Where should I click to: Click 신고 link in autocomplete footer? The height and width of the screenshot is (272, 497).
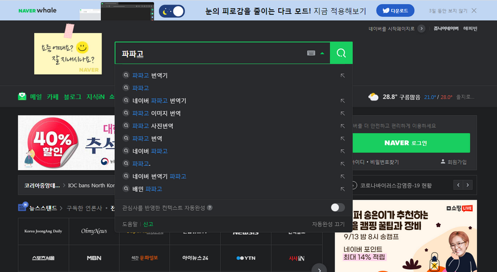[x=148, y=224]
